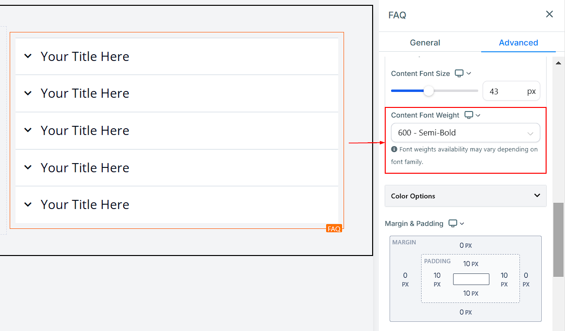565x331 pixels.
Task: Expand the first FAQ item using its chevron
Action: (x=28, y=56)
